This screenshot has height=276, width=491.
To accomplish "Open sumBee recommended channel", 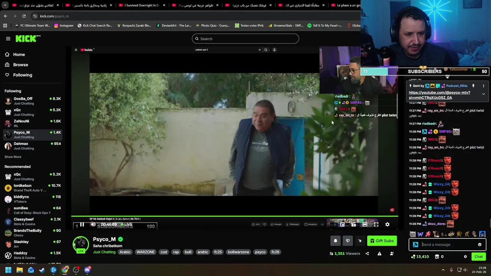I will click(x=33, y=210).
